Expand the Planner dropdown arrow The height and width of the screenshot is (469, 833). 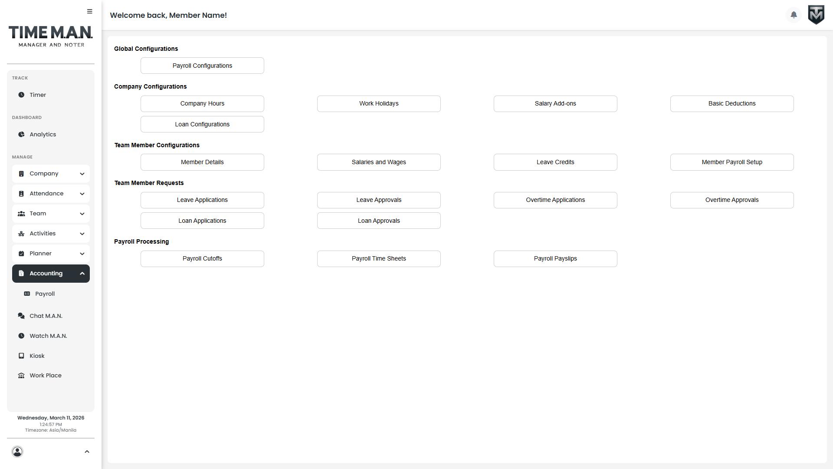[82, 254]
